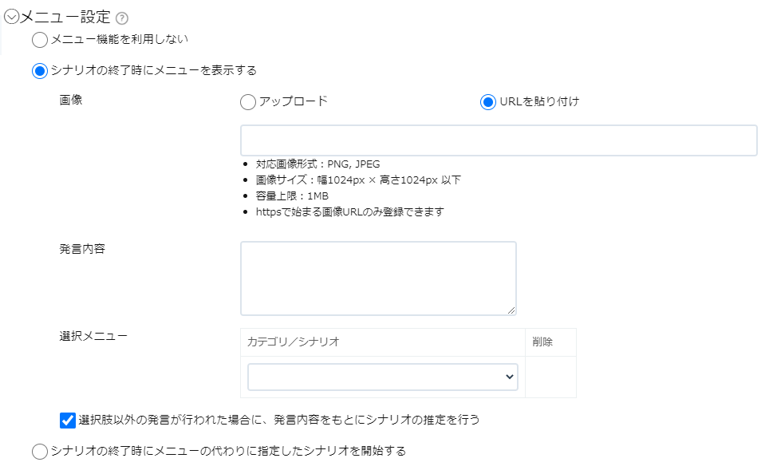Click the 削除 column header

[x=542, y=342]
